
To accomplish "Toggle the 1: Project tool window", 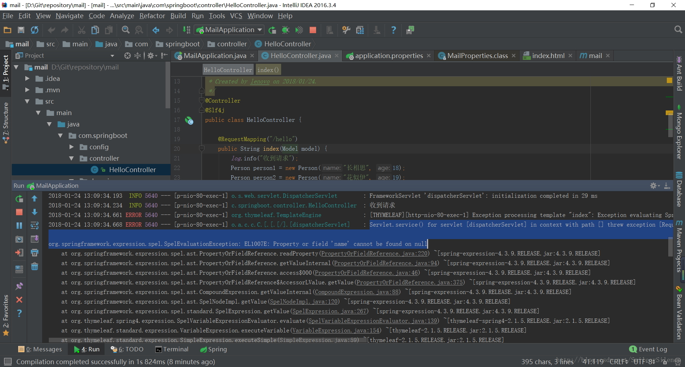I will [6, 73].
